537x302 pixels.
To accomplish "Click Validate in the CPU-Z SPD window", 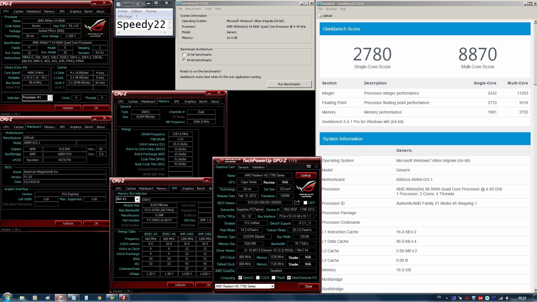I will [180, 285].
